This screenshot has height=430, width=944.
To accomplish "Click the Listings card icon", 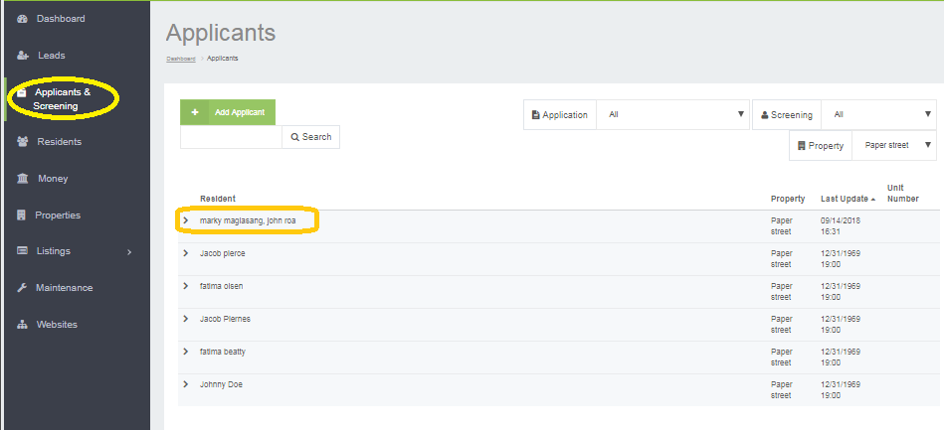I will (22, 251).
